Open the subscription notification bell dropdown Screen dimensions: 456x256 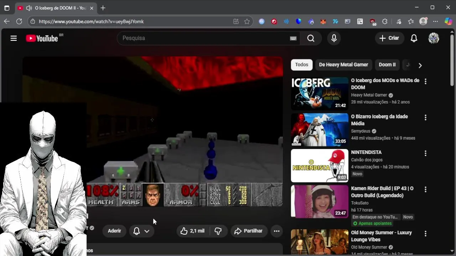click(141, 231)
